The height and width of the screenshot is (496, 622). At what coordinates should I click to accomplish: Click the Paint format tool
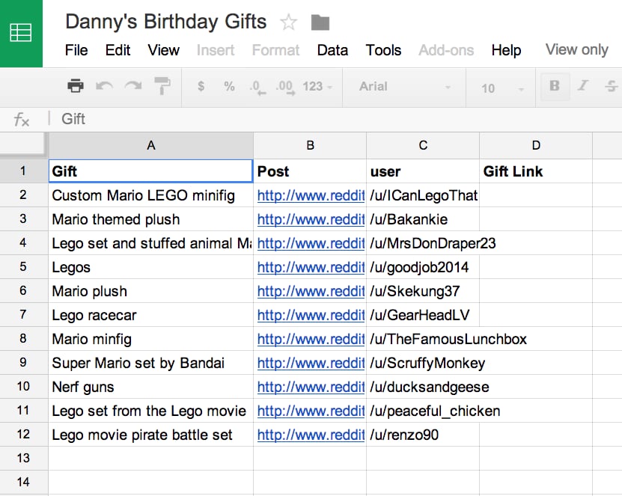pos(162,86)
